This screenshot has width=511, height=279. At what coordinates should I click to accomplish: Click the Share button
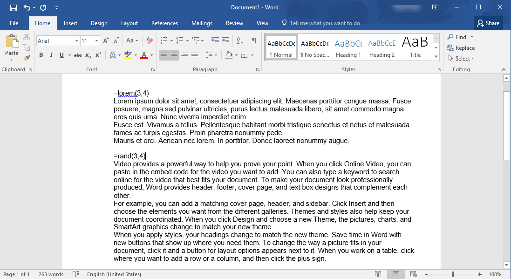(488, 23)
